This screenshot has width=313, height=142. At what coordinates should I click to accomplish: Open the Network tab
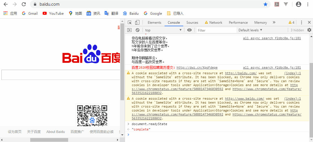213,23
